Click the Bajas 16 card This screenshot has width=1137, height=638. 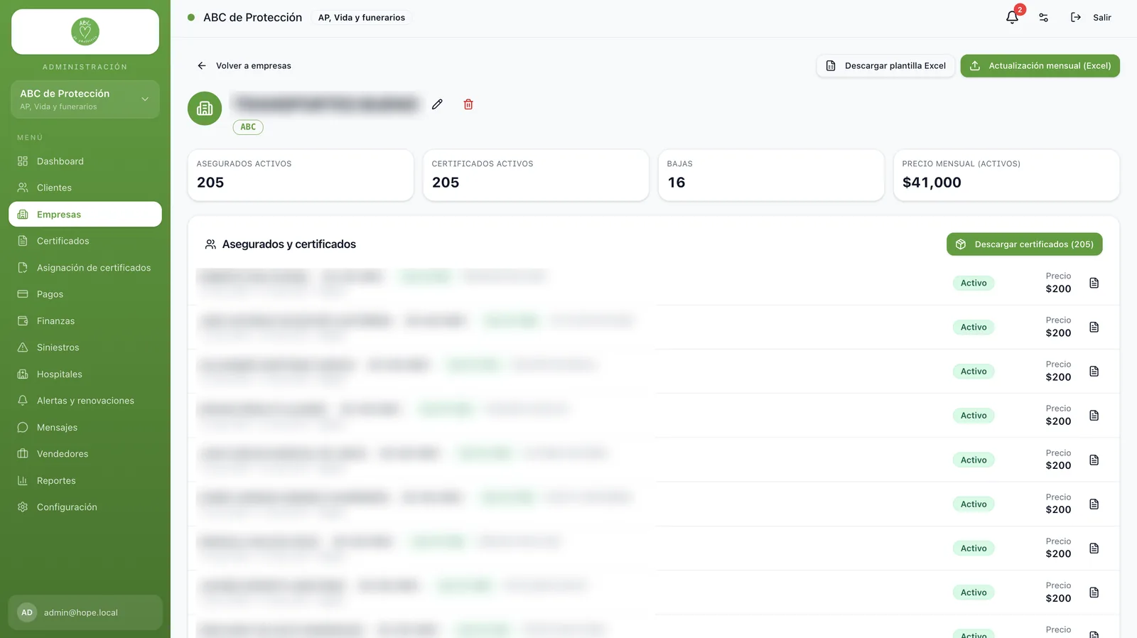coord(771,175)
